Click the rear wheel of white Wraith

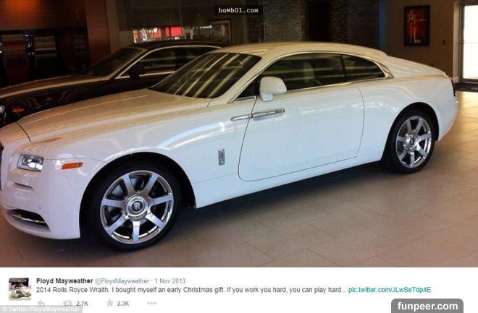point(411,142)
